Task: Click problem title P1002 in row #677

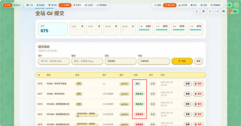Action: (x=56, y=94)
